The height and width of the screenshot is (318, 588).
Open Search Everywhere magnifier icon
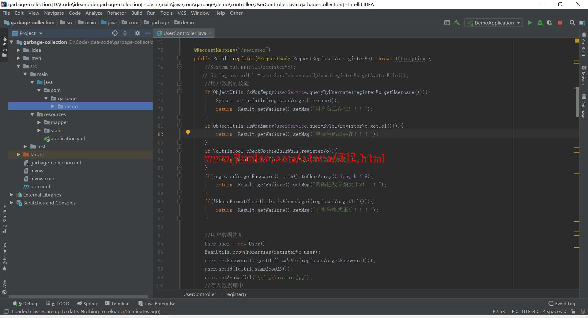572,23
